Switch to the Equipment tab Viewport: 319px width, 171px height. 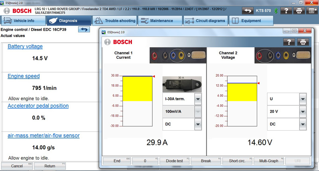251,21
